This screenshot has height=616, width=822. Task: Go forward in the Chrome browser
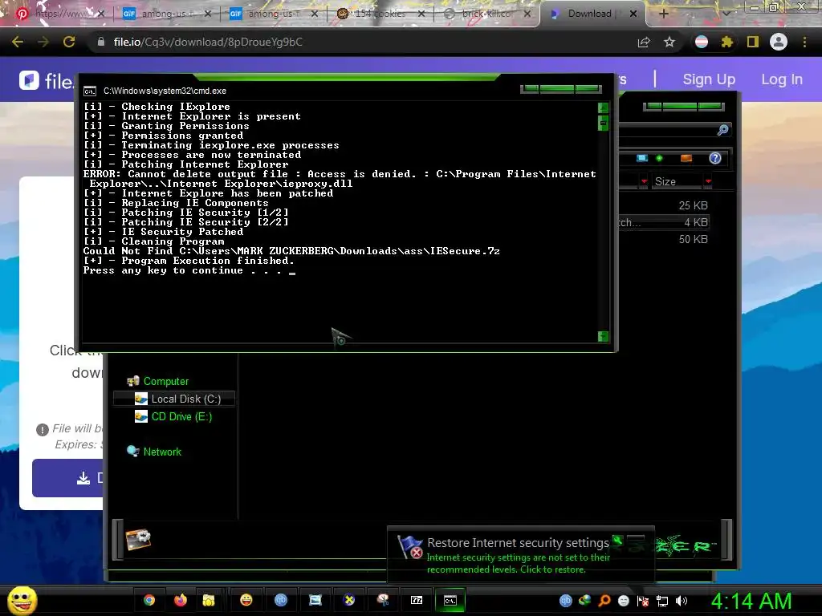point(43,42)
